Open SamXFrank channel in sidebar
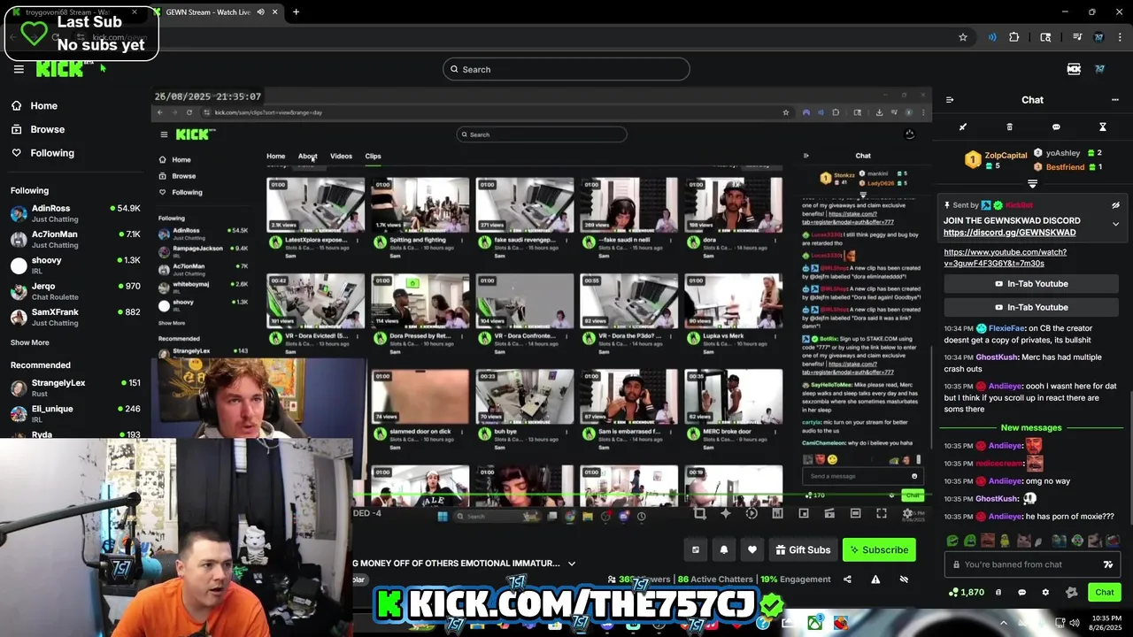The image size is (1133, 637). [75, 317]
